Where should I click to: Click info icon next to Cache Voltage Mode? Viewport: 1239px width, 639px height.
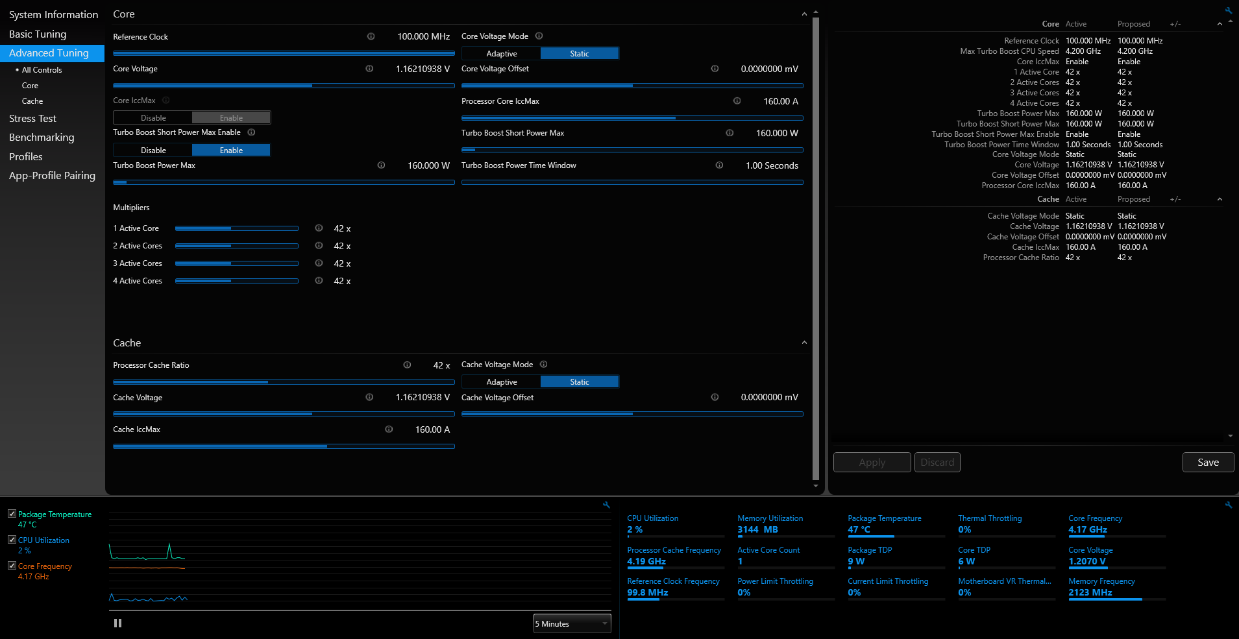coord(544,364)
